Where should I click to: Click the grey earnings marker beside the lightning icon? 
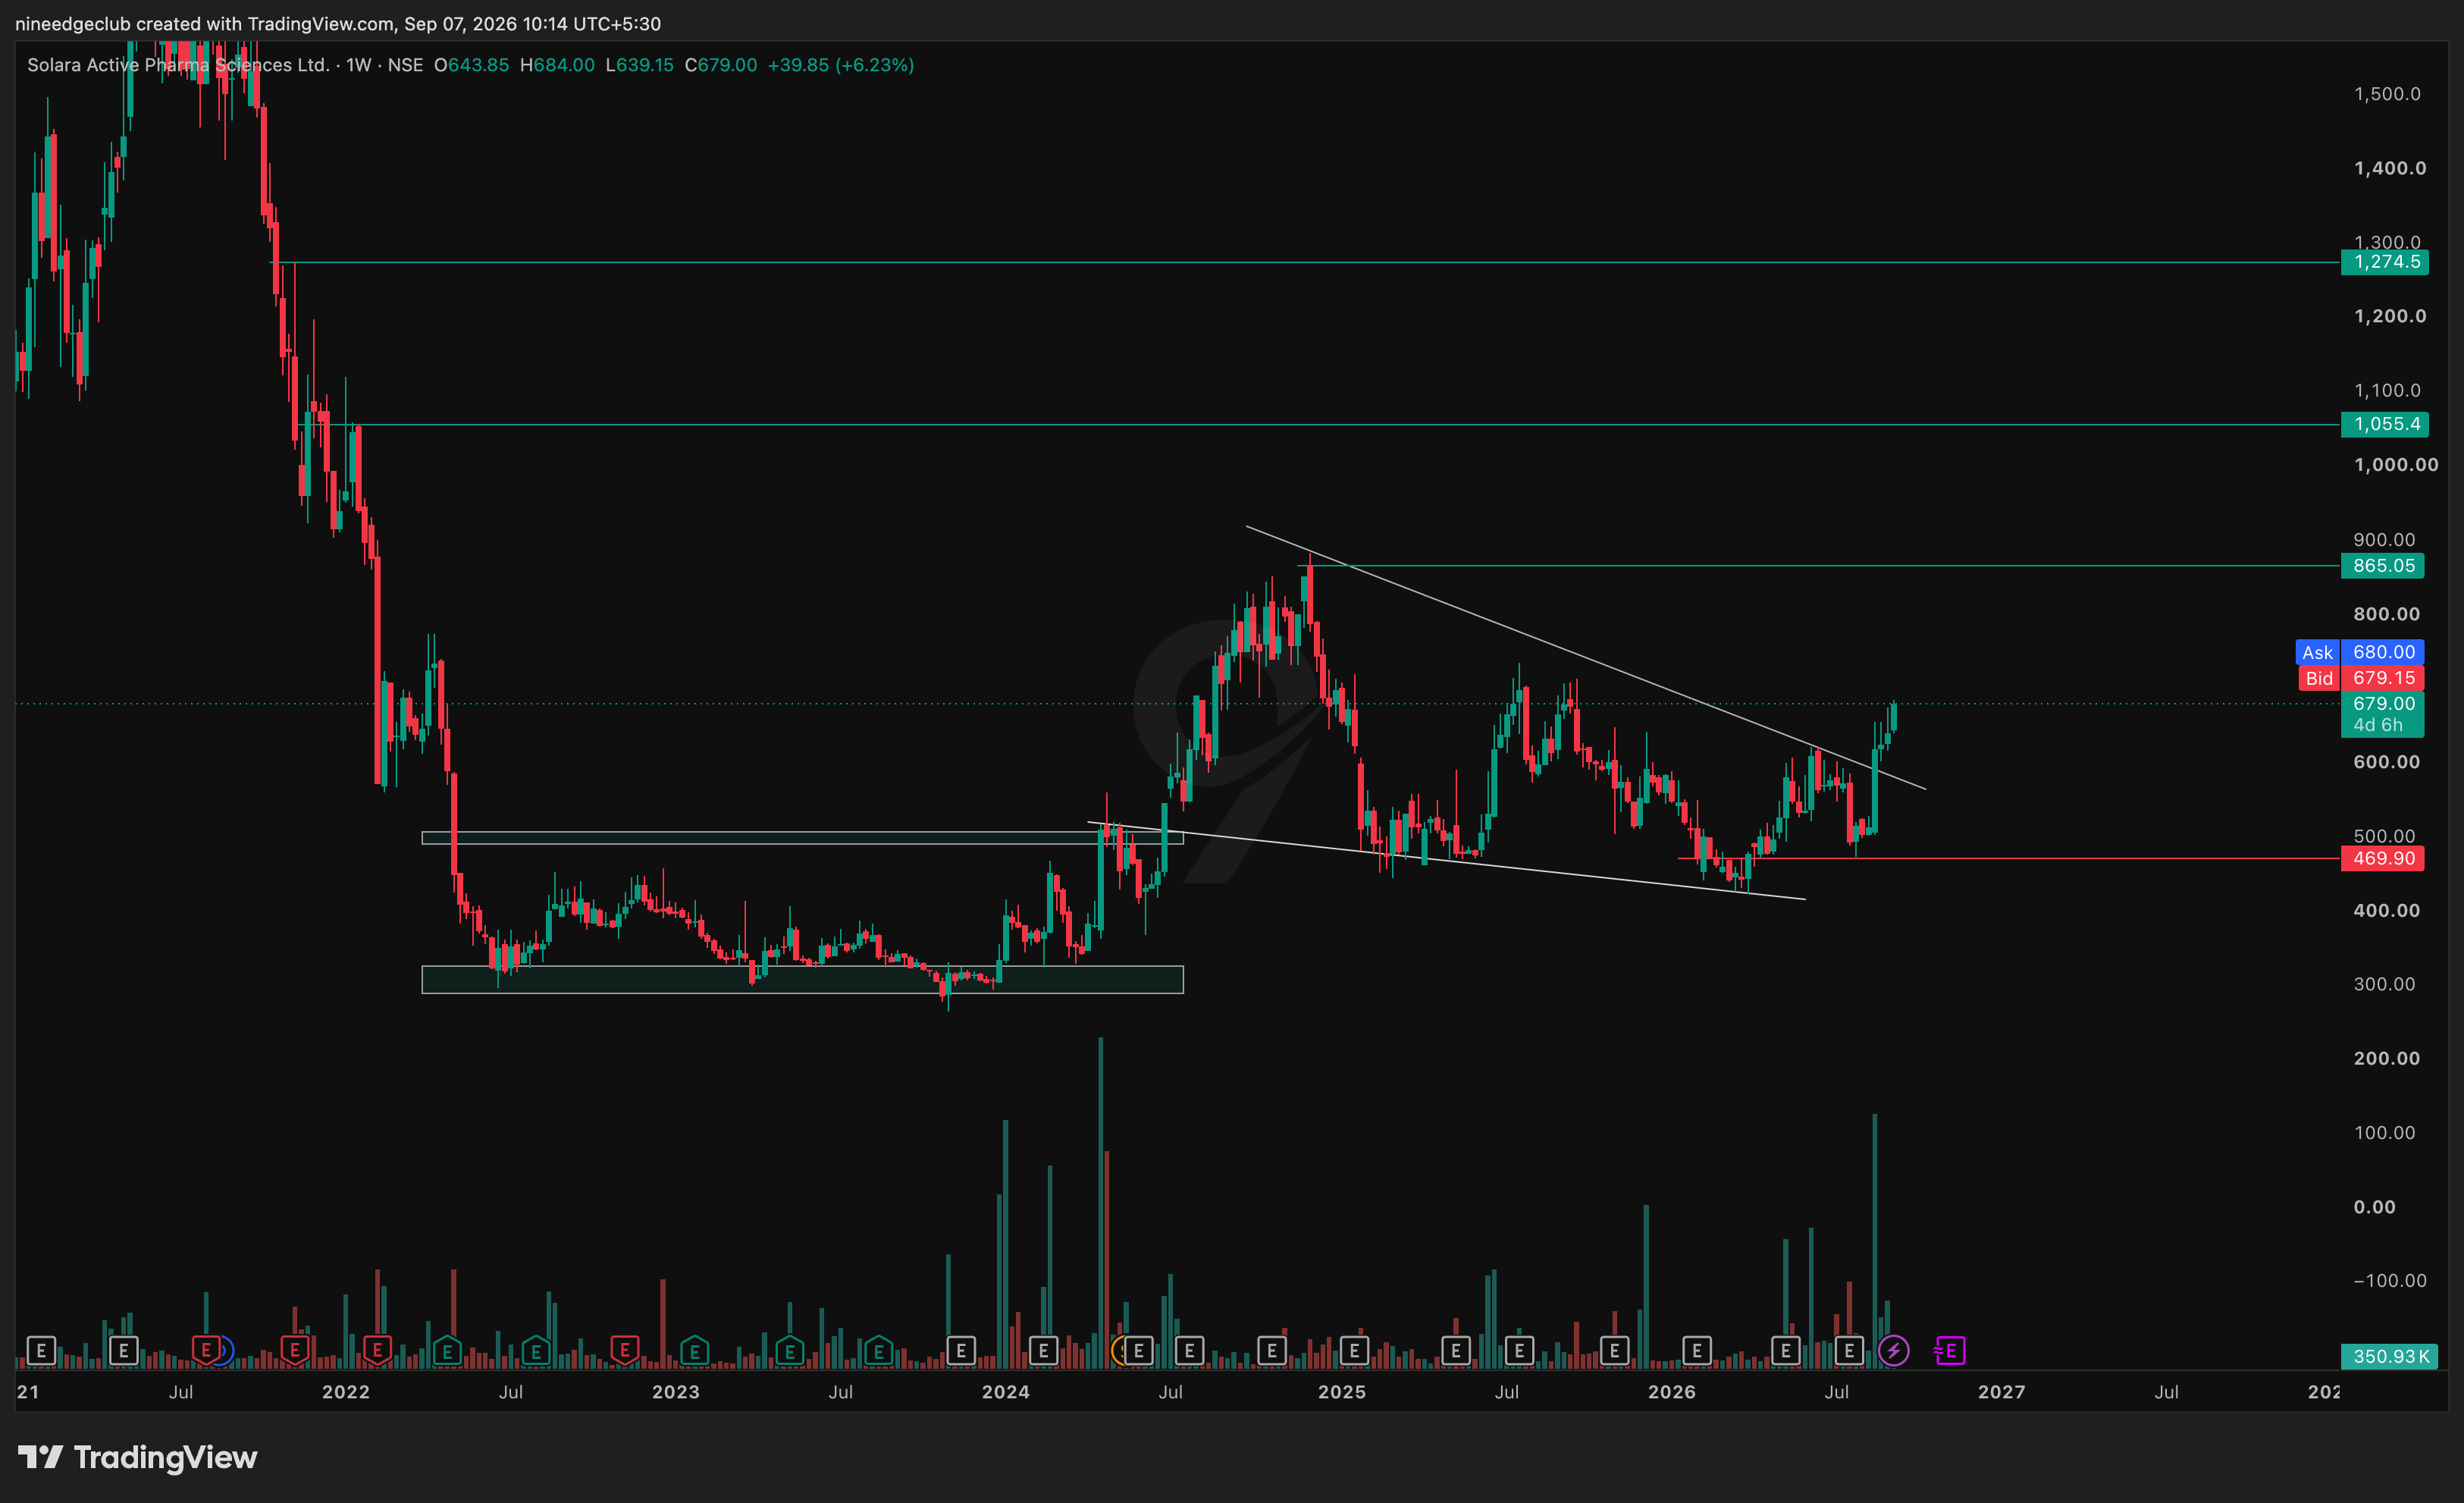1849,1351
